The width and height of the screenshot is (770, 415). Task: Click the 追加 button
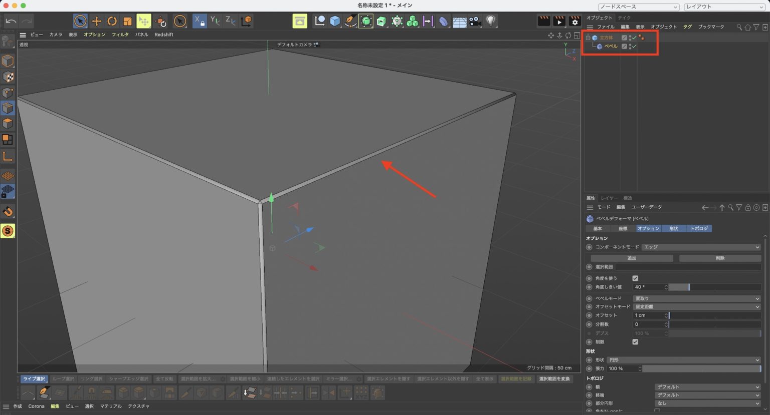click(632, 258)
